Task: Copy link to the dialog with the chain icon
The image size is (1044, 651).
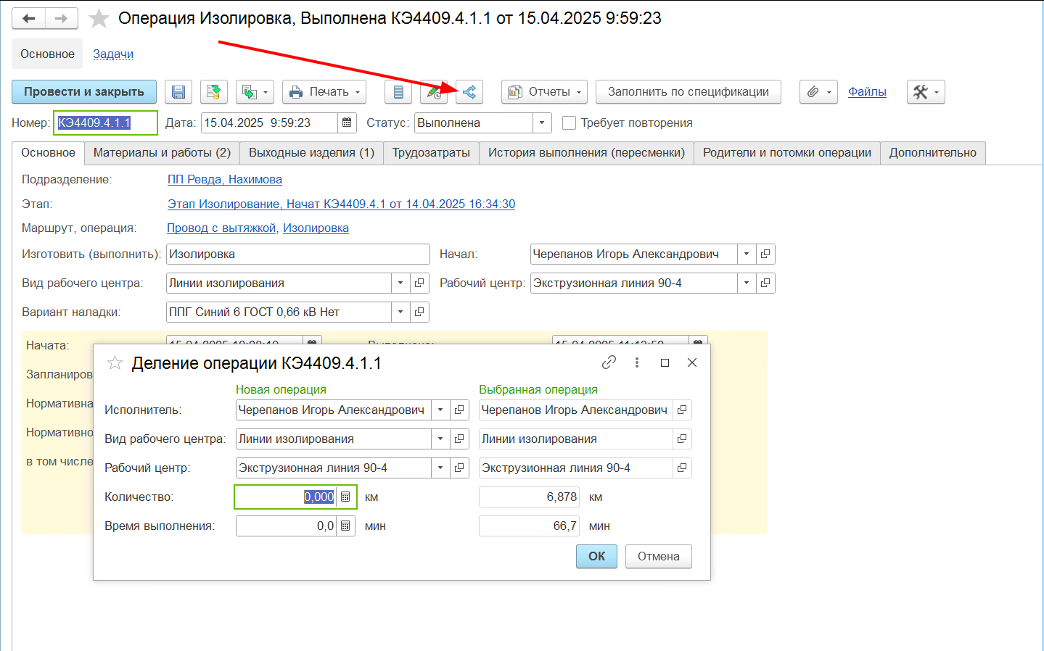Action: [609, 362]
